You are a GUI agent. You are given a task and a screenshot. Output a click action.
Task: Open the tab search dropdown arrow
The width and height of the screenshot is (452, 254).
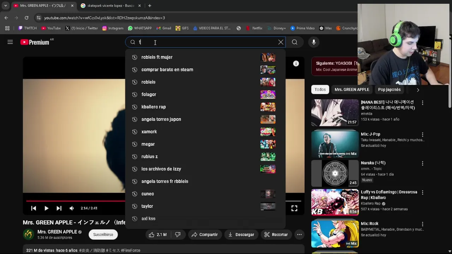[x=6, y=6]
